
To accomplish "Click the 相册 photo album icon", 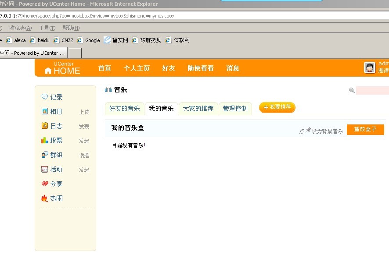I will pyautogui.click(x=45, y=111).
